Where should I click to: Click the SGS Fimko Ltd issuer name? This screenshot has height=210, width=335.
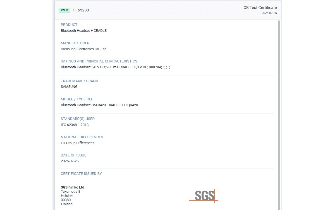point(72,187)
